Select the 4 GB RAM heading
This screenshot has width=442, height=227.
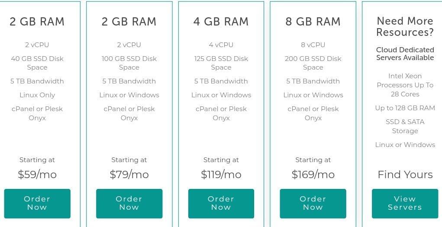[x=221, y=22]
